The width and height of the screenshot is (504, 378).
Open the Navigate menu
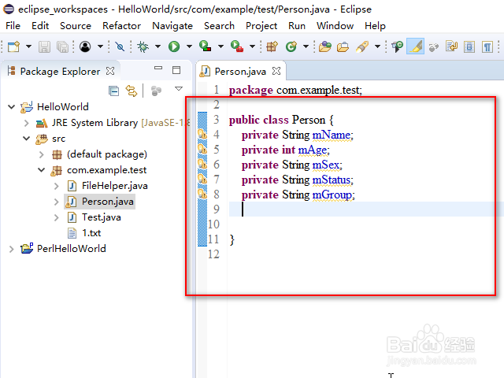[x=172, y=26]
